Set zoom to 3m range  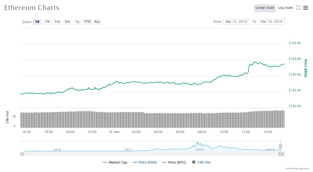click(67, 22)
